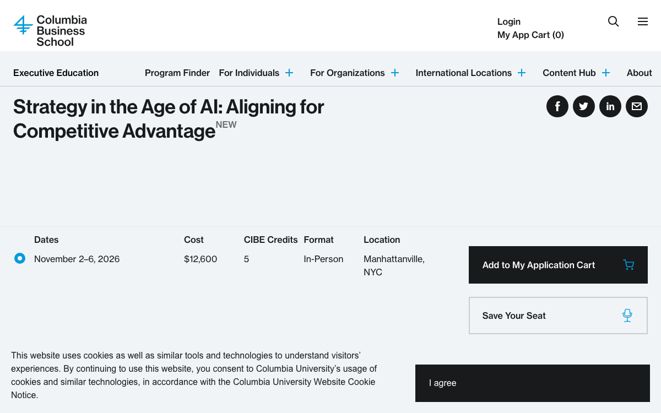Share the program on Facebook
This screenshot has height=413, width=661.
pos(557,106)
